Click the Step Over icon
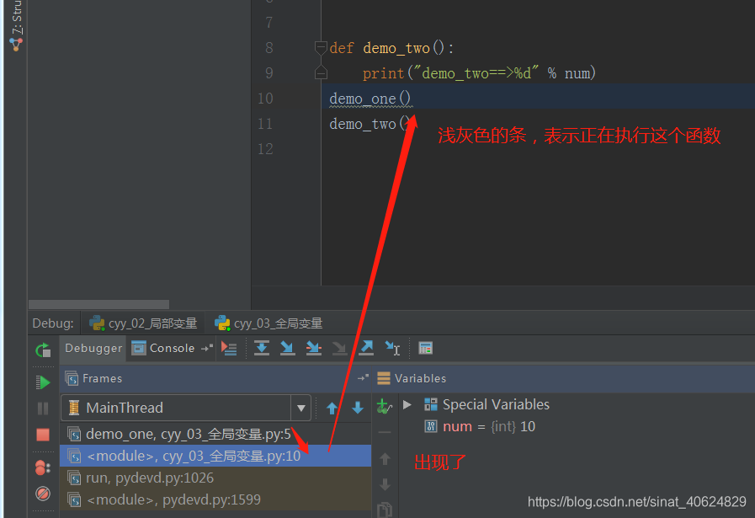The width and height of the screenshot is (755, 518). click(262, 348)
